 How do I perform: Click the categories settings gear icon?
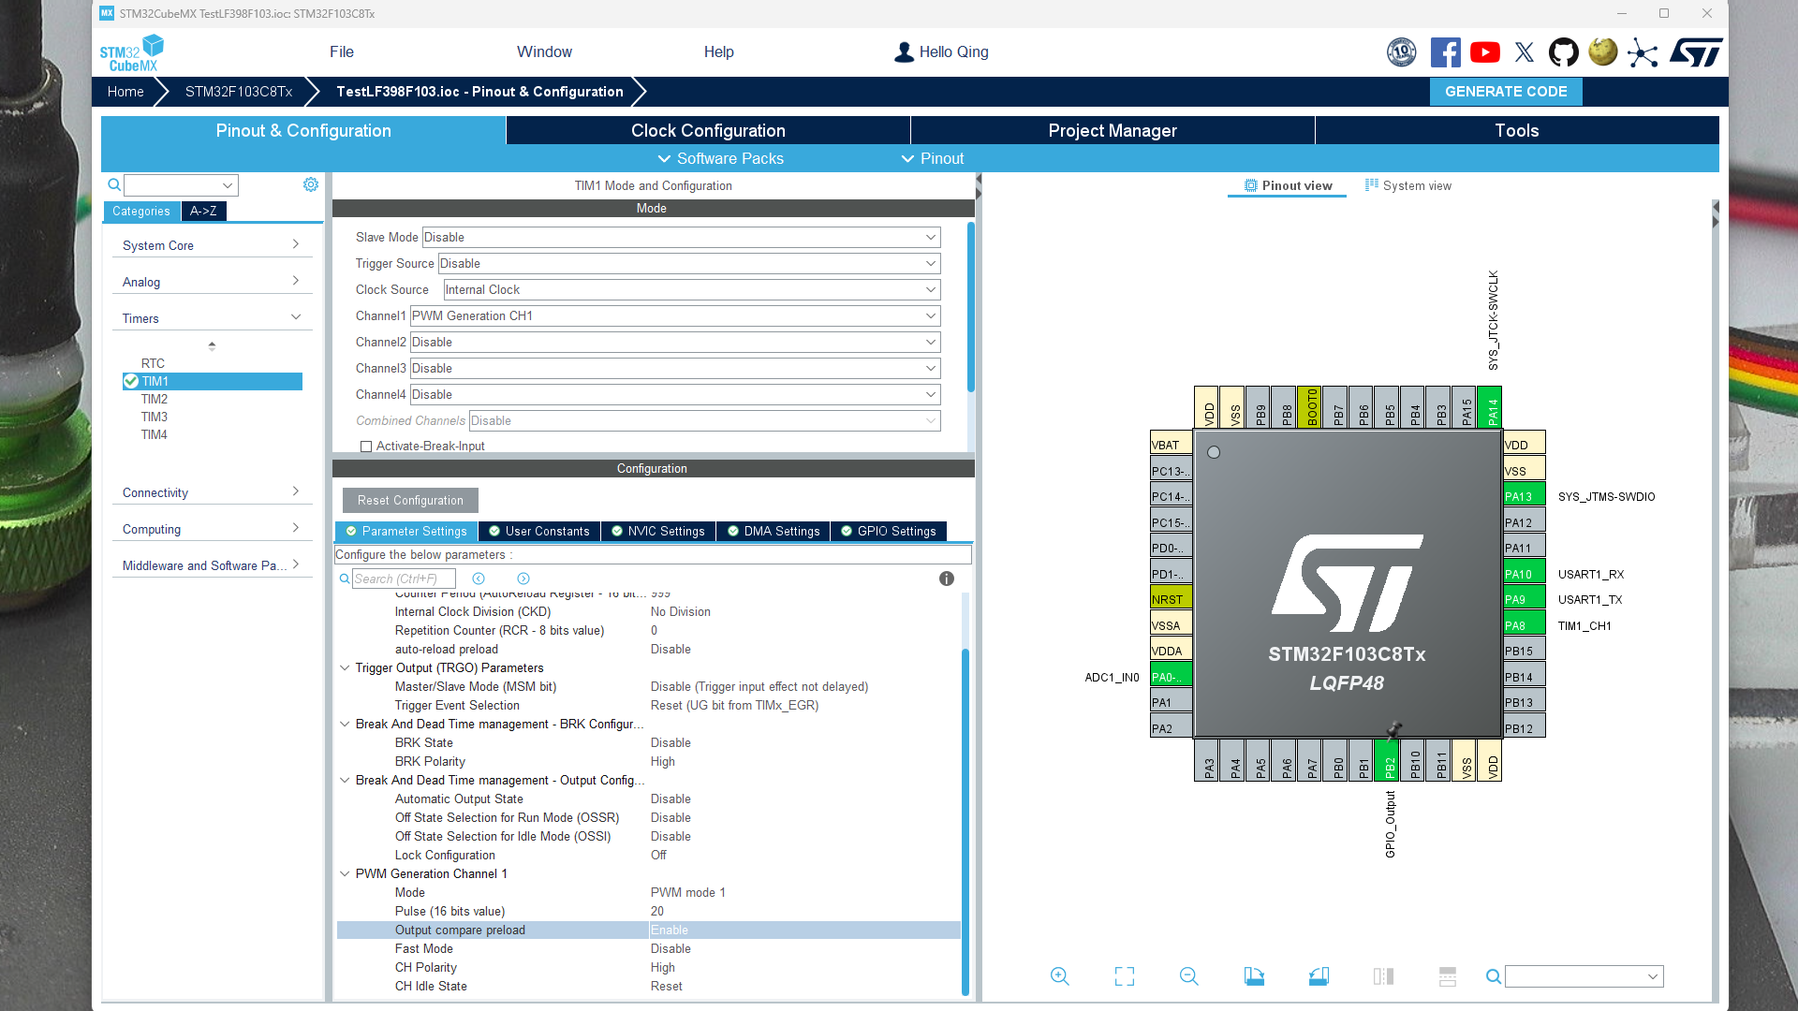(x=311, y=184)
